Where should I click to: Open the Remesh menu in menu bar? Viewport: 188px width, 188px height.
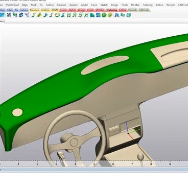pyautogui.click(x=171, y=5)
